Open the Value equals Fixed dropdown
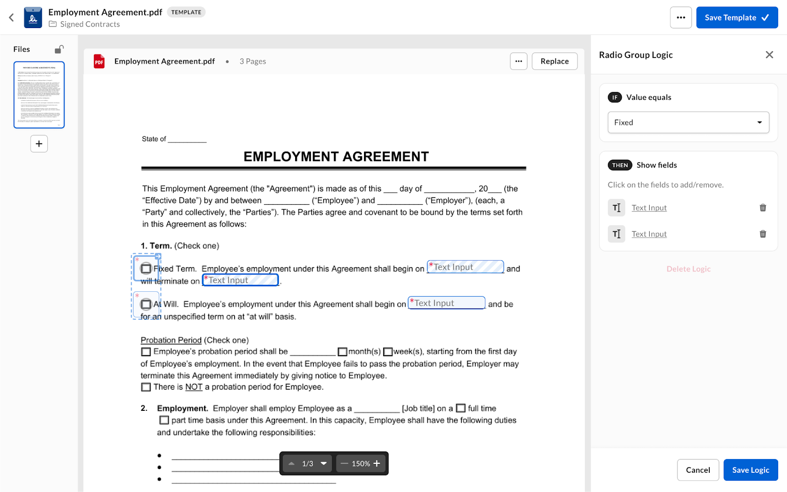Viewport: 787px width, 492px height. [x=688, y=123]
